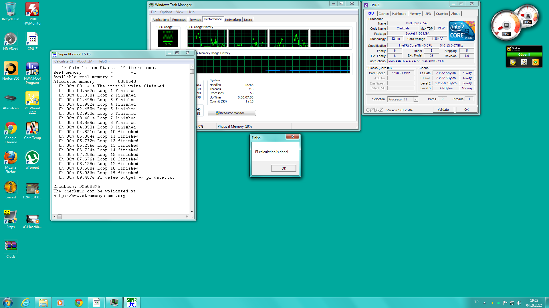Open the µTorrent desktop shortcut

click(32, 160)
